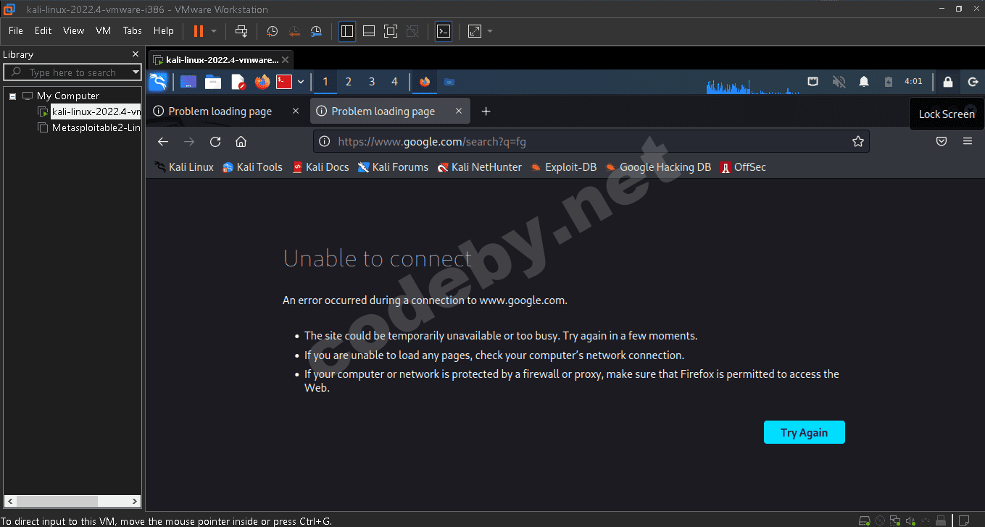Launch the text editor from Kali panel

pos(238,82)
